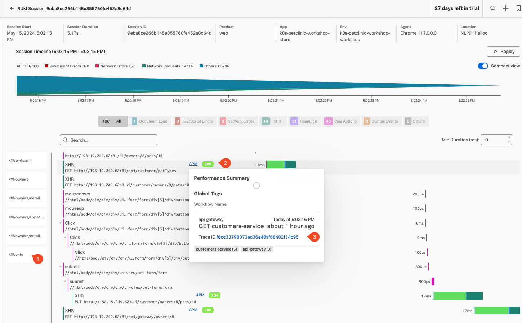The height and width of the screenshot is (323, 522).
Task: Collapse the top-level Click event node
Action: point(61,223)
